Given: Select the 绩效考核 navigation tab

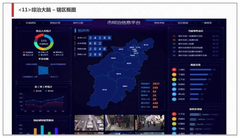Looking at the screenshot, I should click(159, 23).
